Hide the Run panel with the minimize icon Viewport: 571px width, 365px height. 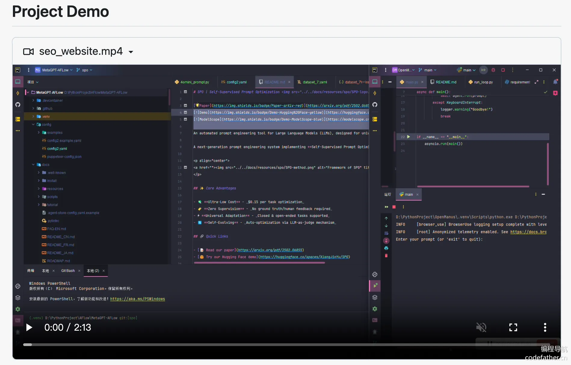[543, 194]
